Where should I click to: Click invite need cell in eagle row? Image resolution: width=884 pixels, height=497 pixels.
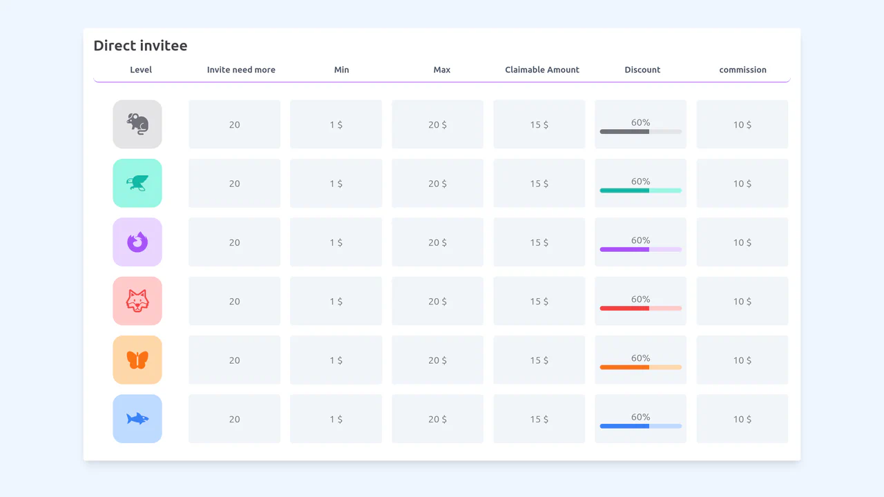[235, 183]
